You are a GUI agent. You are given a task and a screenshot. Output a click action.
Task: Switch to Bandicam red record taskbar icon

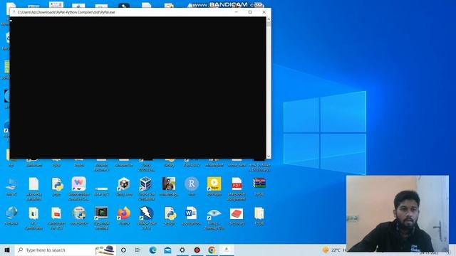[x=197, y=250]
